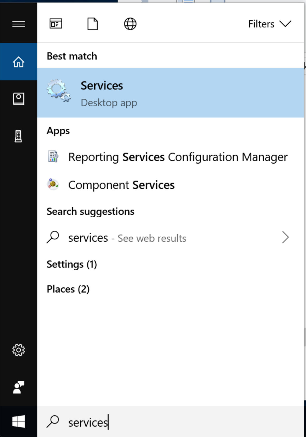The image size is (306, 437).
Task: Click the Feedback person icon
Action: pyautogui.click(x=19, y=387)
